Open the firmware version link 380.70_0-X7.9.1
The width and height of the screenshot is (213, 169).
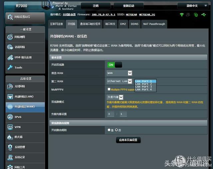point(104,15)
